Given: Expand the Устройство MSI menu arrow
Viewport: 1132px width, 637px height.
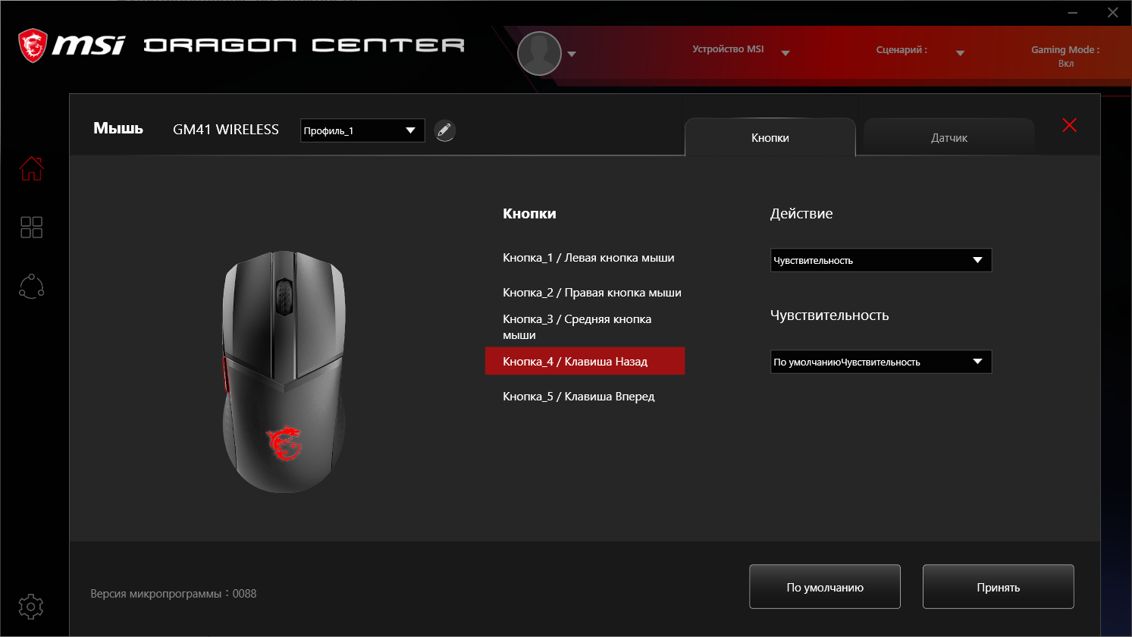Looking at the screenshot, I should [786, 53].
